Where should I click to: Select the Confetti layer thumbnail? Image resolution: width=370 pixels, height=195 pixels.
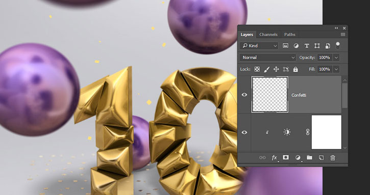pos(269,94)
